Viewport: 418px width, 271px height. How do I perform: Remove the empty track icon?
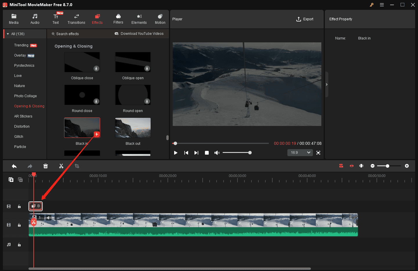[x=20, y=180]
